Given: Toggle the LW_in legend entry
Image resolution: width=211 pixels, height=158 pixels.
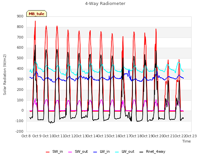Looking at the screenshot, I should click(x=102, y=152).
